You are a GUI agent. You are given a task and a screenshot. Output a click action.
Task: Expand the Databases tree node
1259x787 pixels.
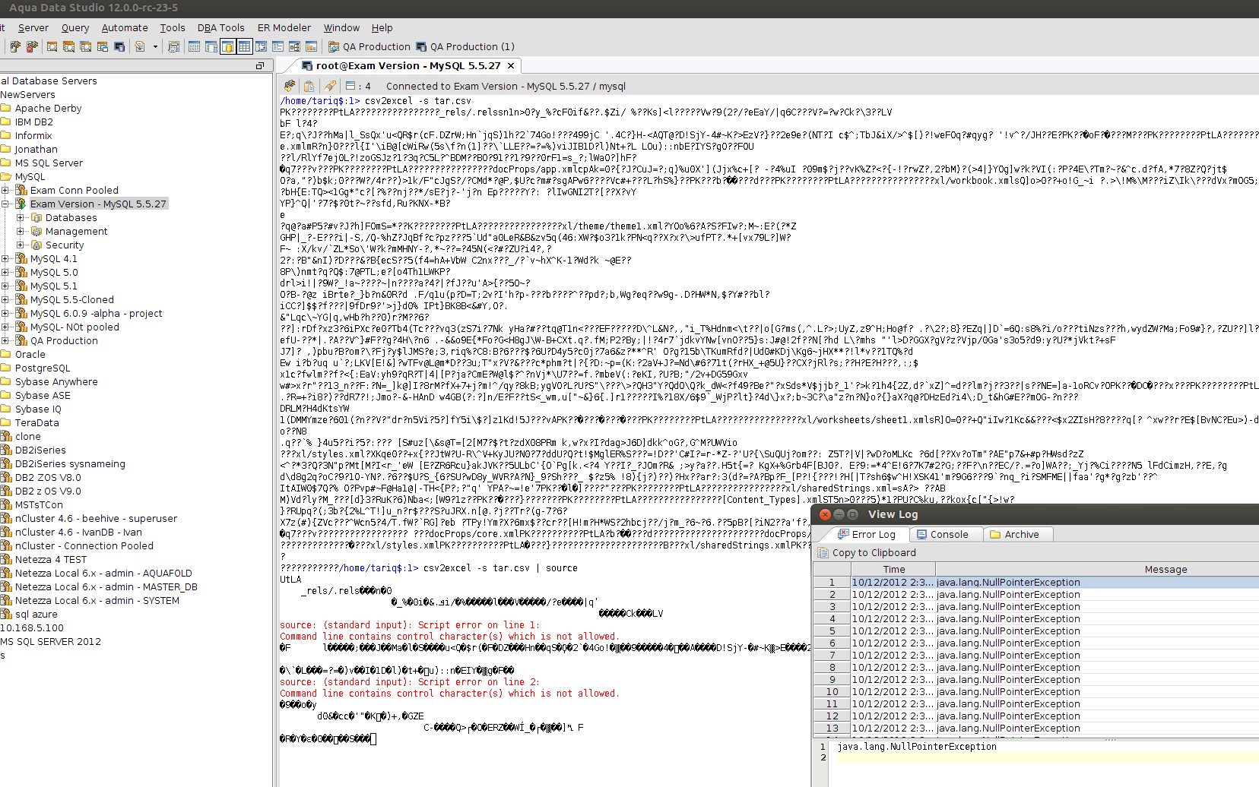pos(21,217)
